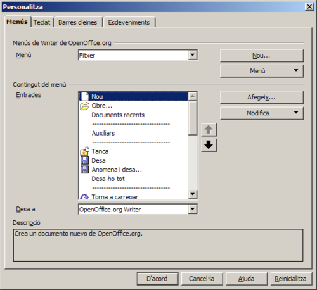Open help with the Ajuda button
This screenshot has height=290, width=317.
click(247, 279)
